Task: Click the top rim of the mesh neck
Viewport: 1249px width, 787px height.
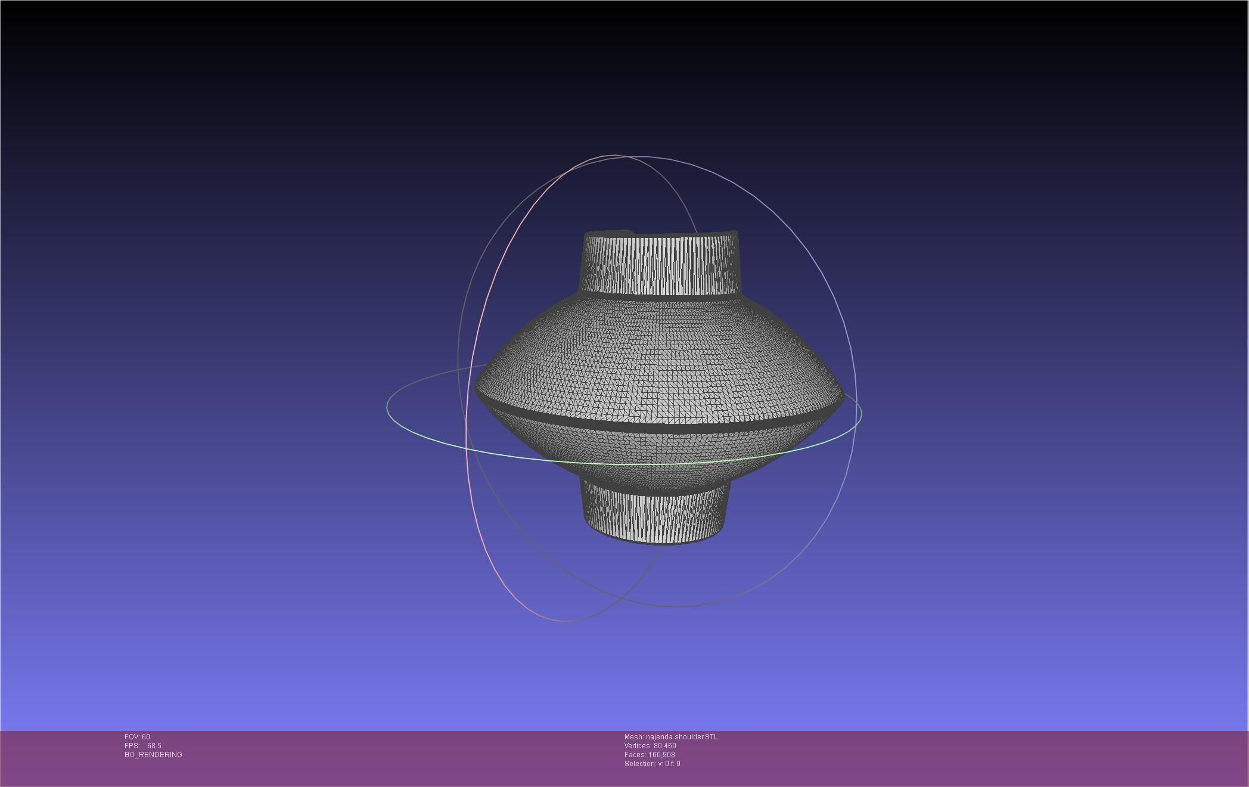Action: coord(660,235)
